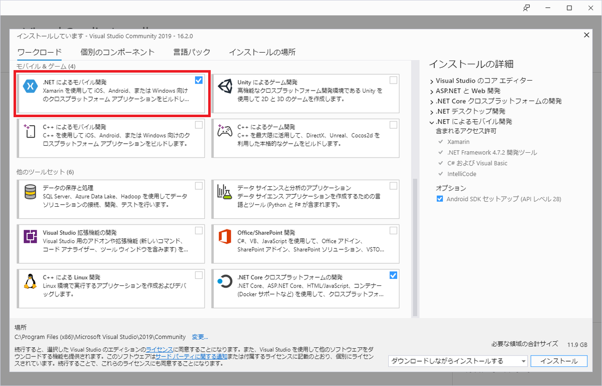Check C++ によるゲーム開発 workload
Viewport: 602px width, 386px height.
(393, 125)
